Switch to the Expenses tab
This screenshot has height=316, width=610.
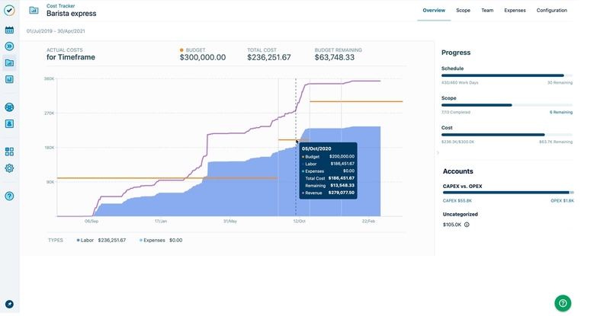(515, 11)
